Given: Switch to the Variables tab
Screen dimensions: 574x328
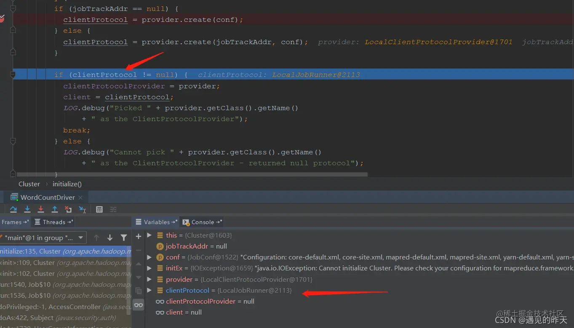Looking at the screenshot, I should coord(156,222).
